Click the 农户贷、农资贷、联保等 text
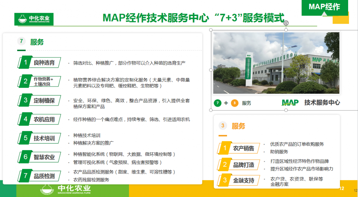 [x=297, y=179]
